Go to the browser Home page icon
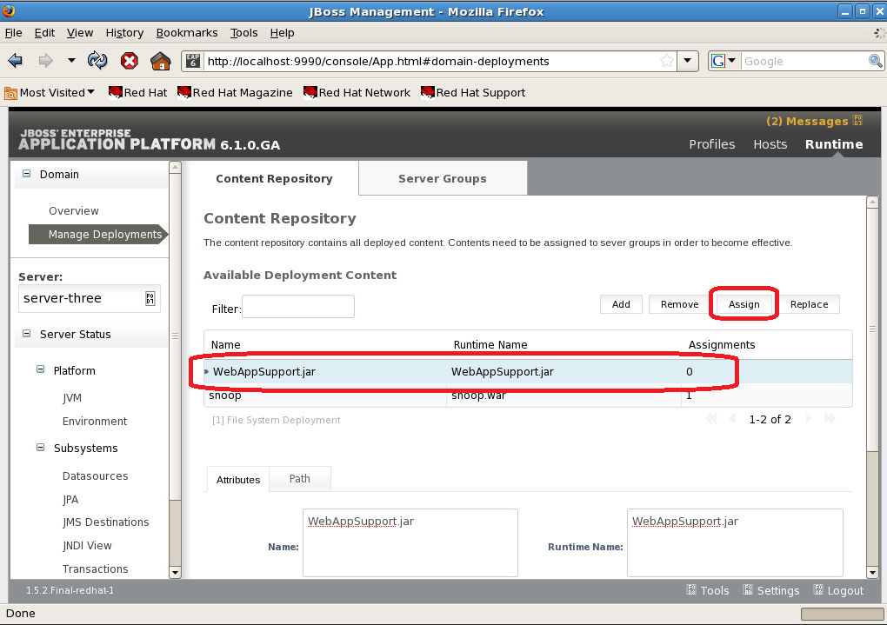This screenshot has width=887, height=625. pos(161,61)
